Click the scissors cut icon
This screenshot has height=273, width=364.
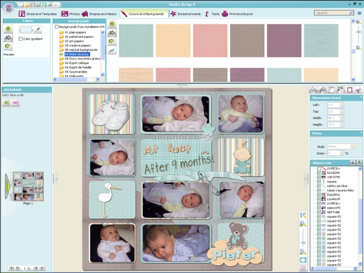point(359,90)
